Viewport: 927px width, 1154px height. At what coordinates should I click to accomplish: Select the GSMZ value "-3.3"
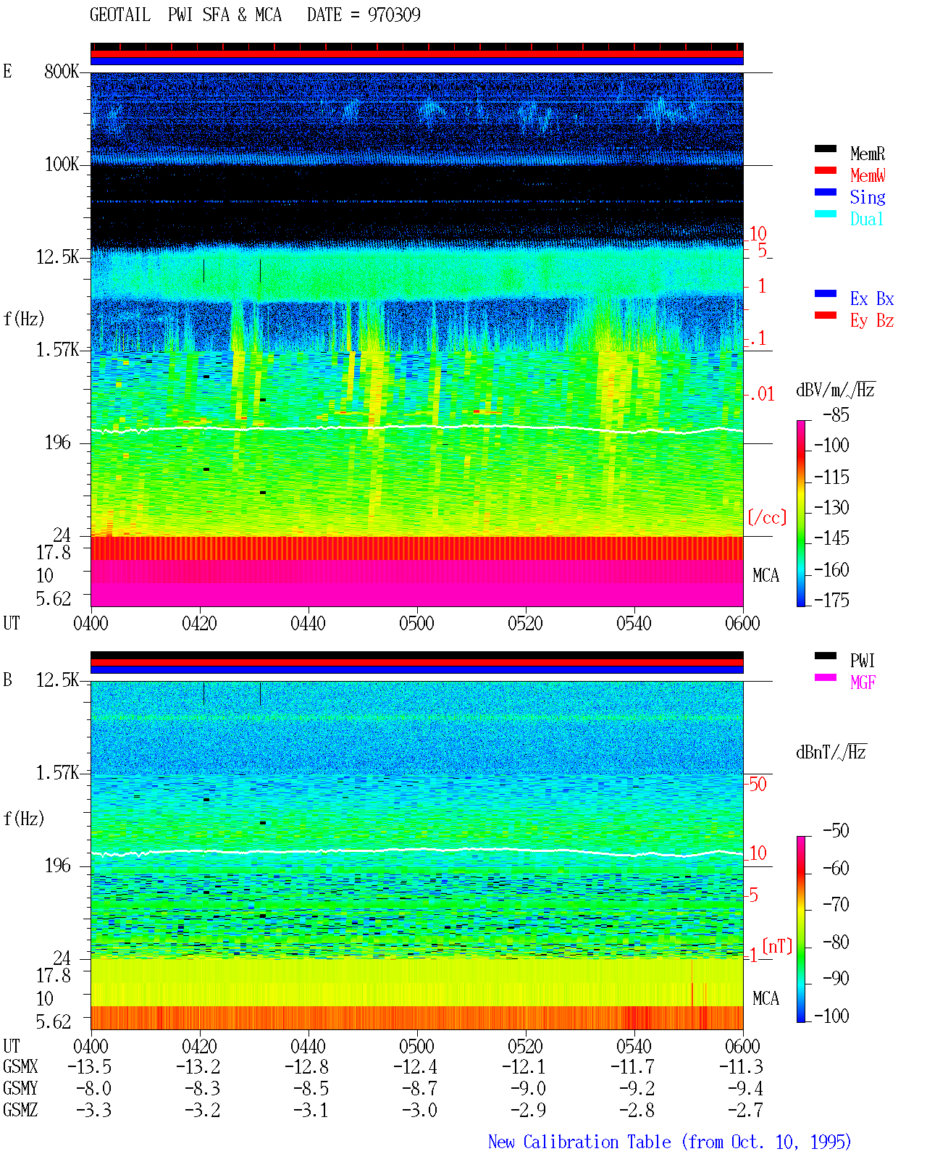pyautogui.click(x=94, y=1110)
